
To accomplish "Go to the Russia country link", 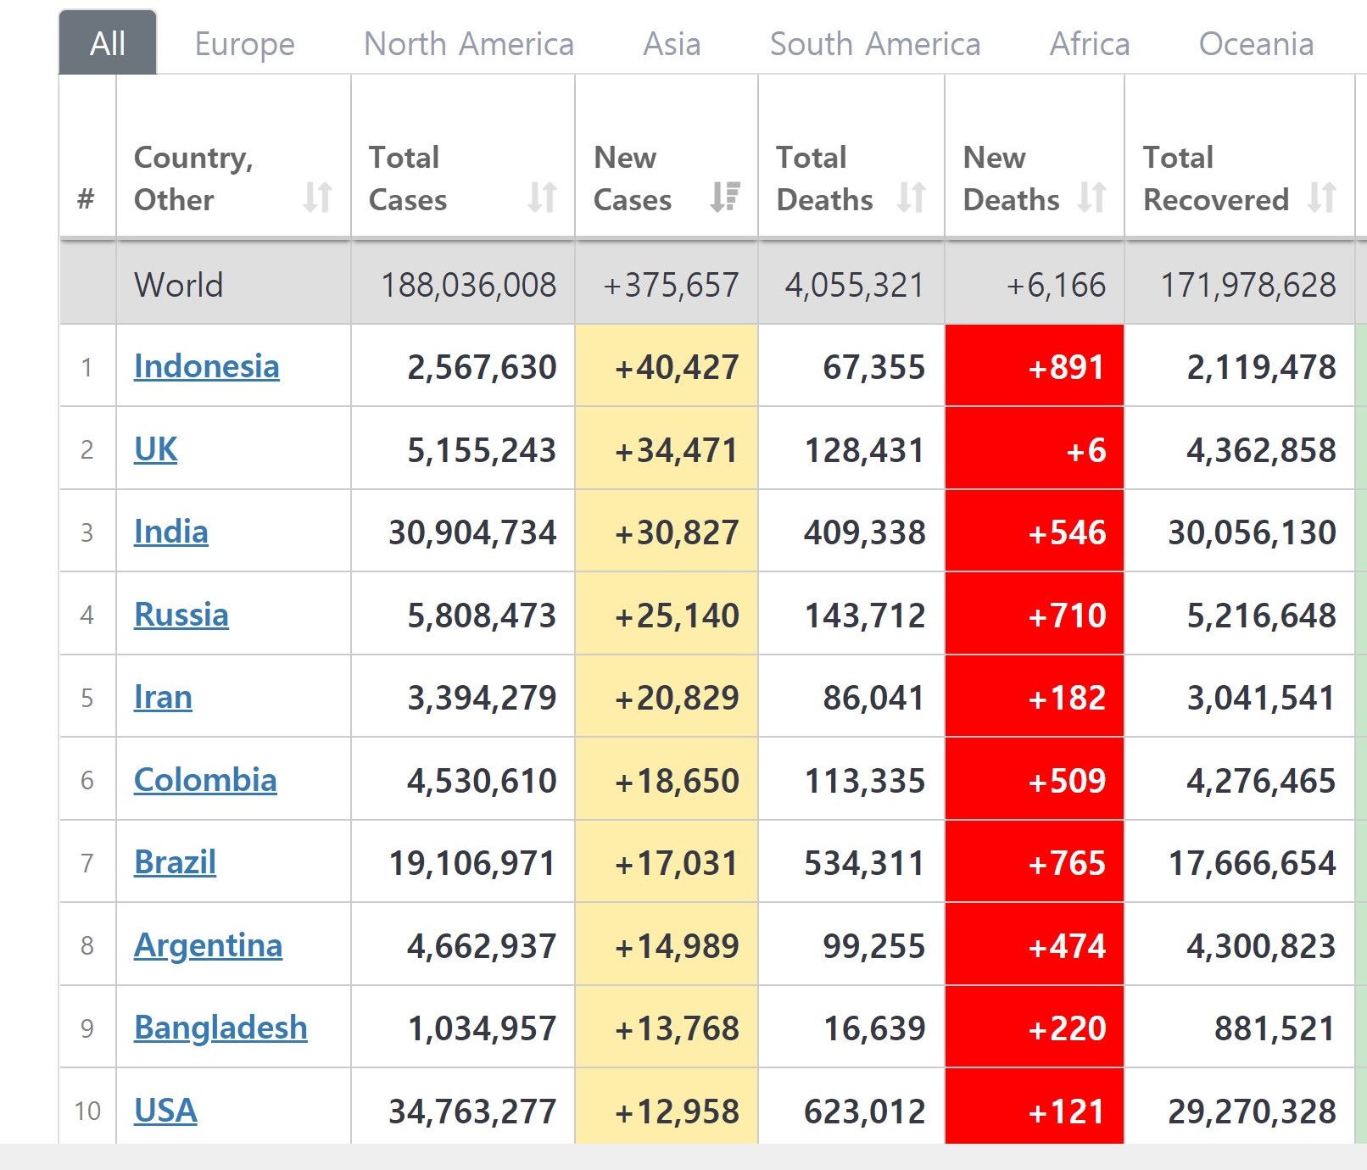I will pyautogui.click(x=181, y=615).
